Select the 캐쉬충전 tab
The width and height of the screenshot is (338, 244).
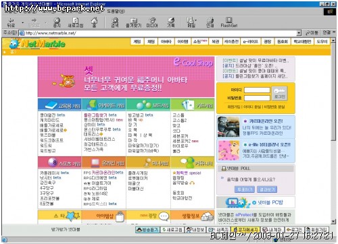[231, 42]
